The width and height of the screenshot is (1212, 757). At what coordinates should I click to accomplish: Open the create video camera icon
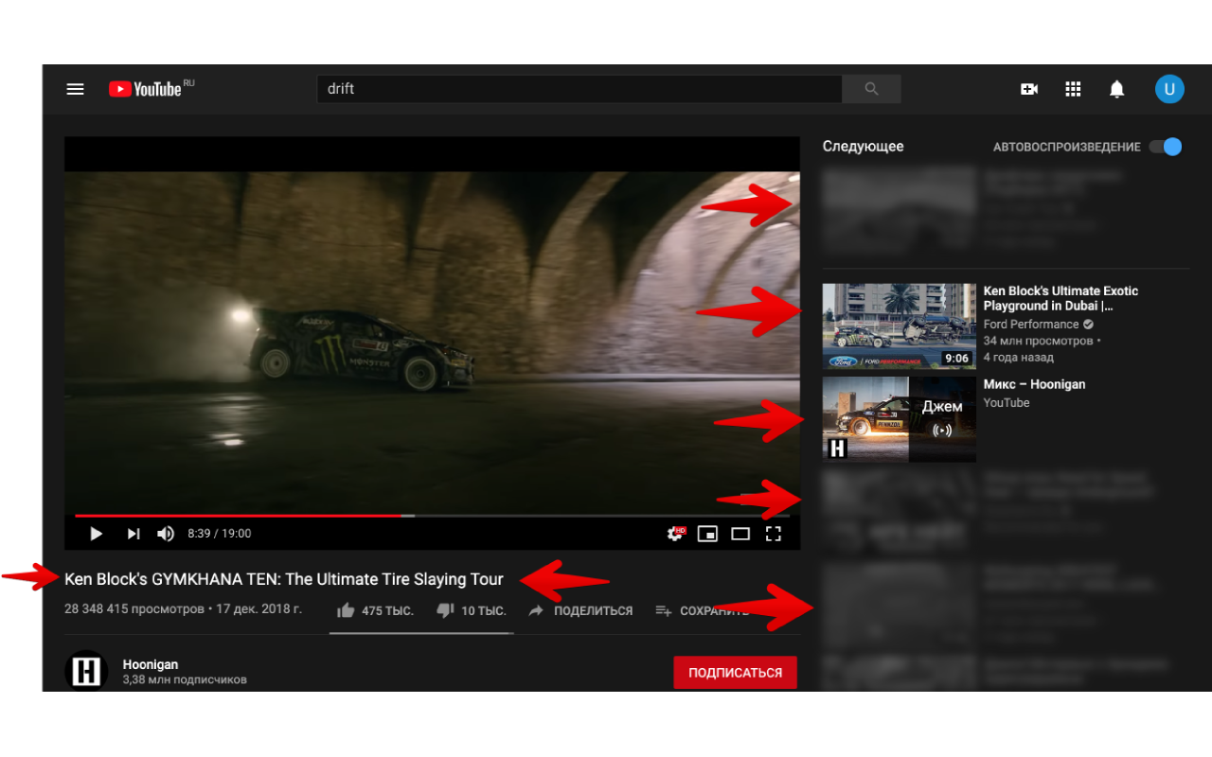pos(1029,89)
